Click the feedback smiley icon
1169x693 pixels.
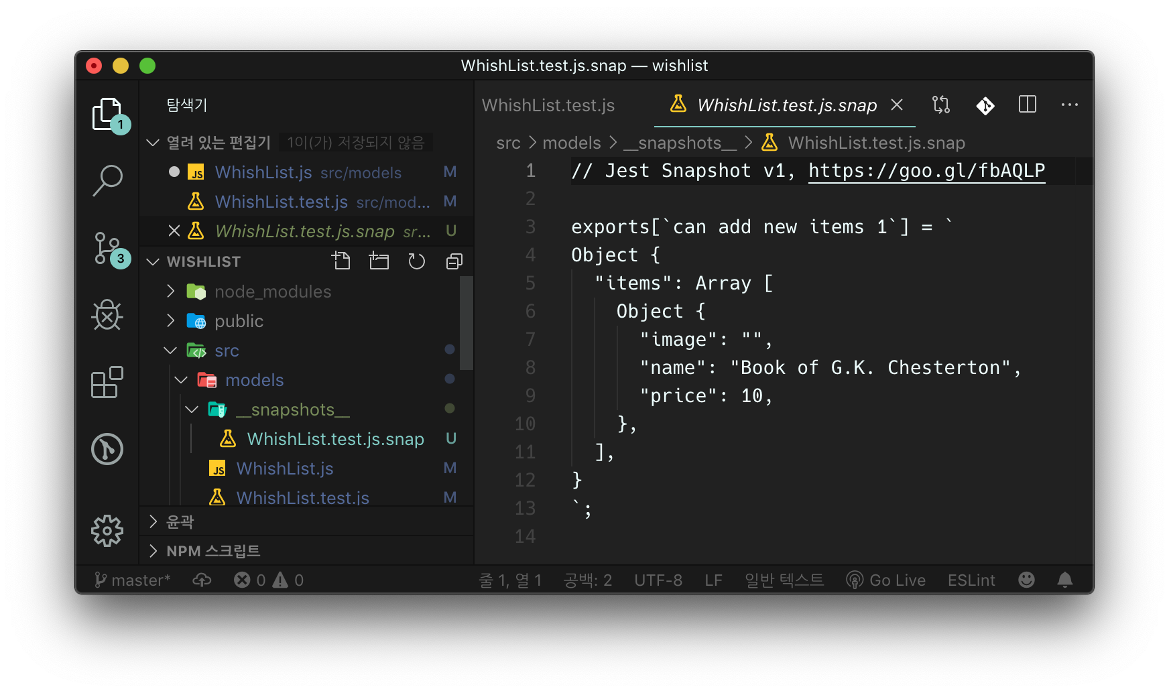pyautogui.click(x=1026, y=580)
